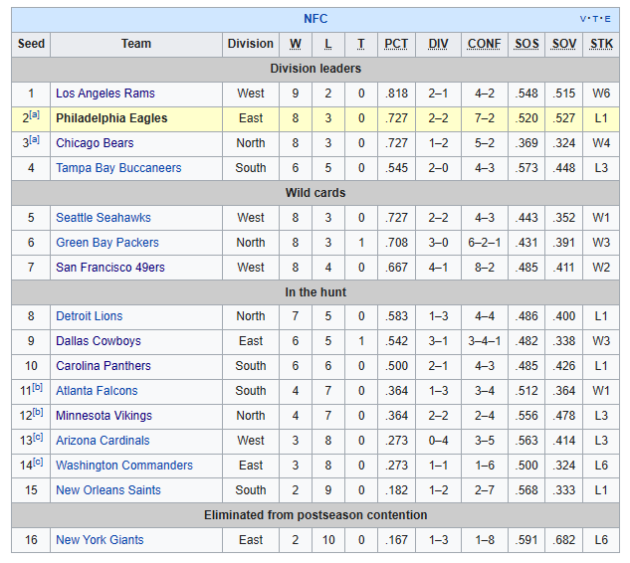Open Los Angeles Rams team page
The width and height of the screenshot is (630, 563).
coord(105,94)
